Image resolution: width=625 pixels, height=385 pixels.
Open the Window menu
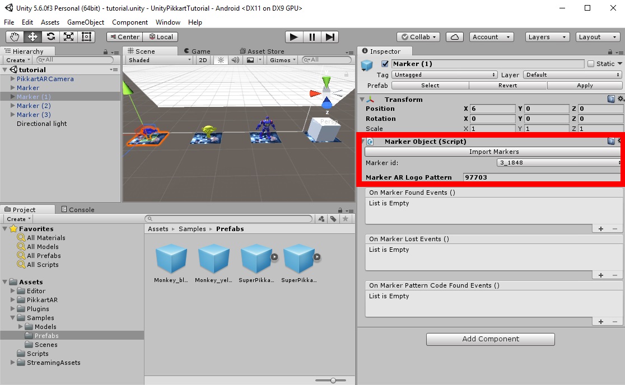[x=168, y=22]
